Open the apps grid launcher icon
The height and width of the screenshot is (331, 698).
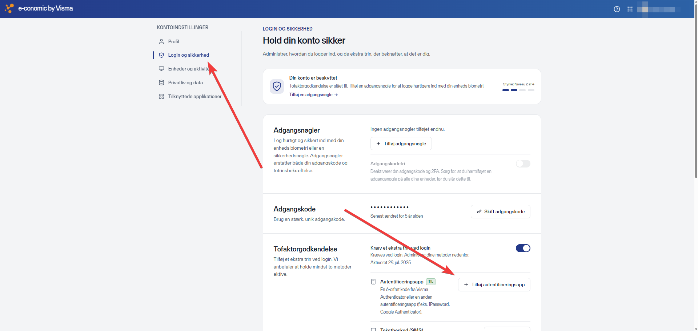tap(630, 9)
